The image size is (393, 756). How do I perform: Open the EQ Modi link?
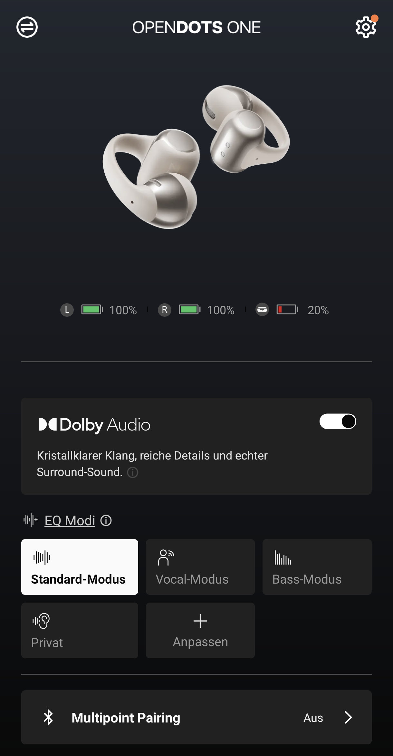pyautogui.click(x=70, y=520)
